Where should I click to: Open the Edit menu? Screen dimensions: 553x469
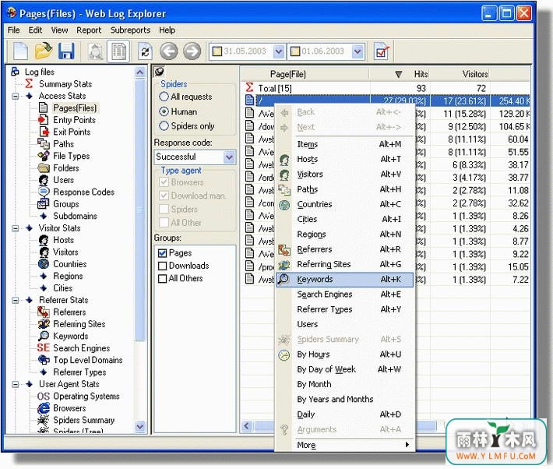(x=35, y=30)
